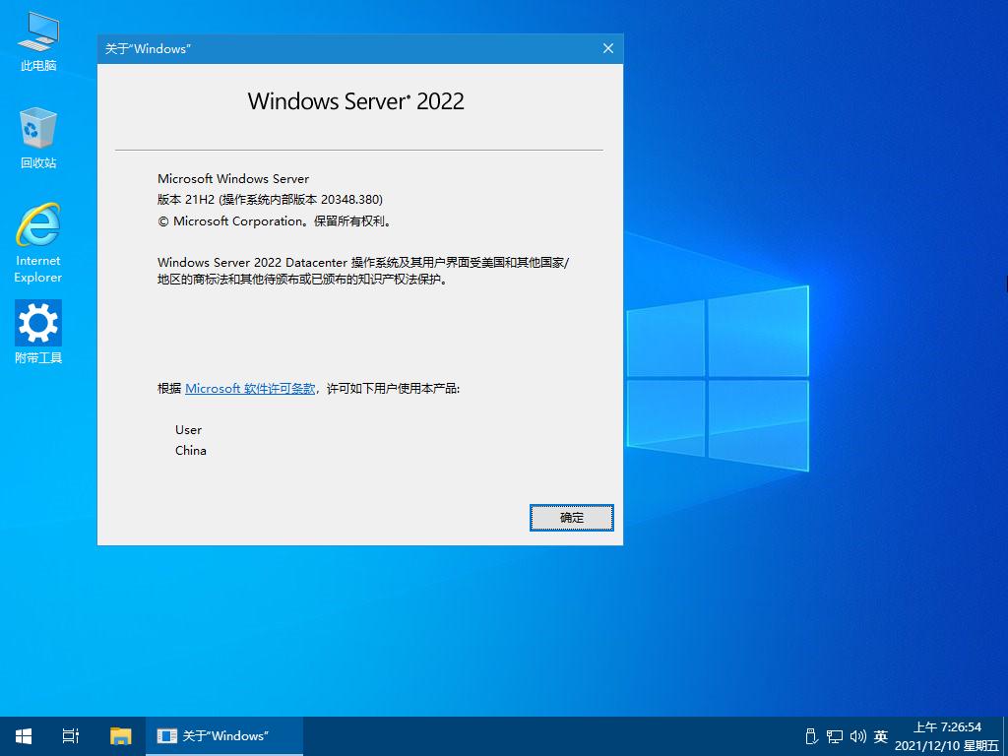The height and width of the screenshot is (756, 1008).
Task: Click the USB safely remove tray icon
Action: click(x=811, y=736)
